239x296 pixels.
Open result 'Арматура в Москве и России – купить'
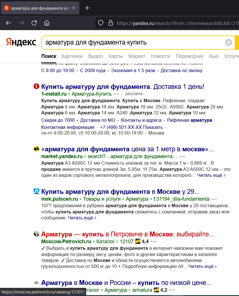[126, 283]
